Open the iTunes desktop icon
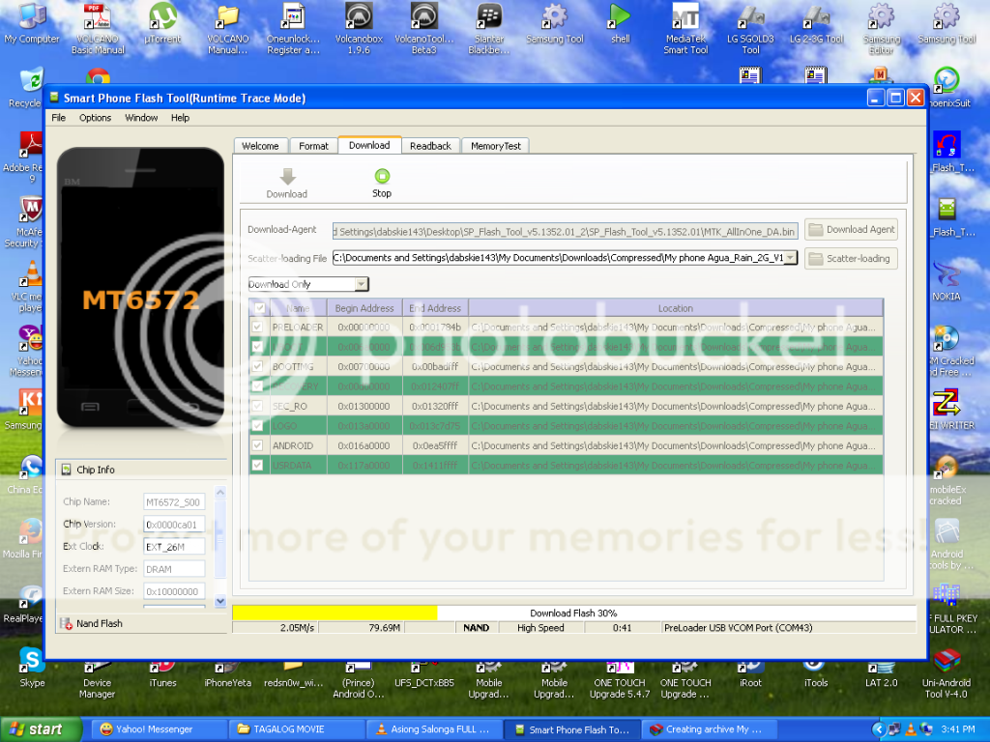The height and width of the screenshot is (742, 990). (x=162, y=665)
